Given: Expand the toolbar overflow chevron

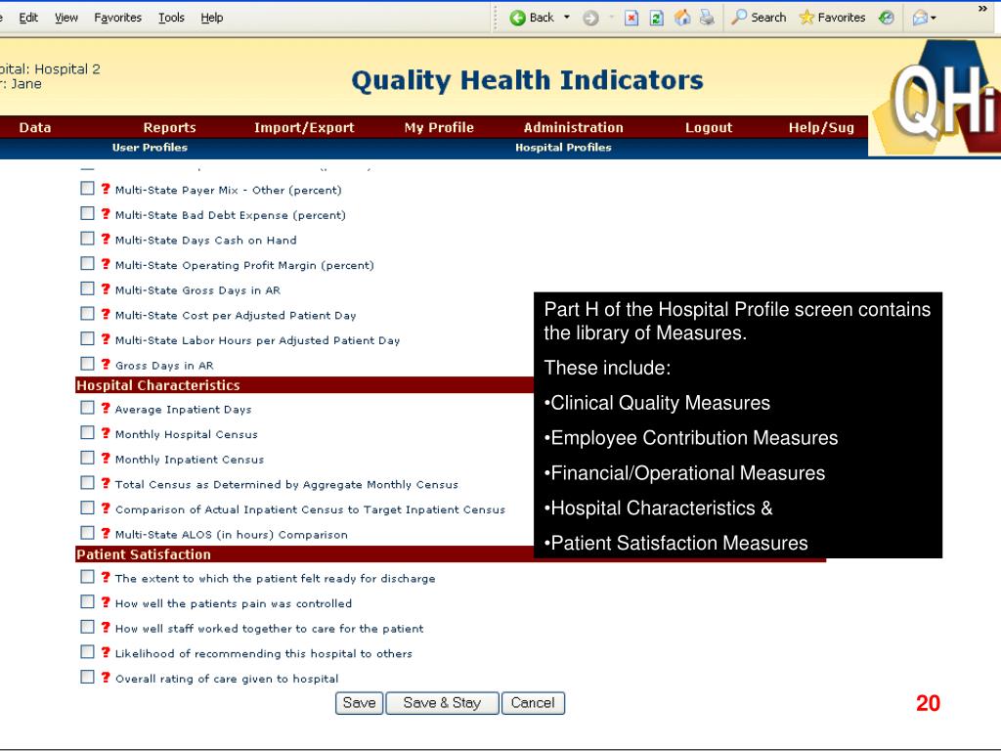Looking at the screenshot, I should (982, 9).
